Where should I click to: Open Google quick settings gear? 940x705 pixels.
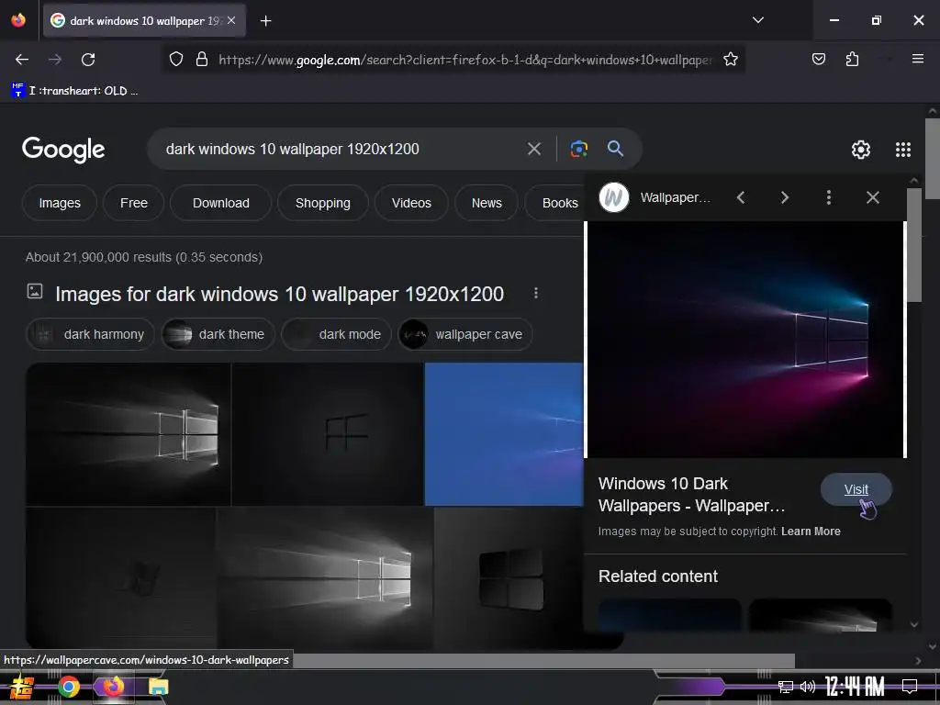(861, 150)
